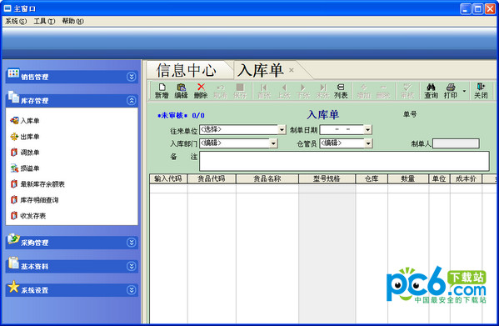Open the 往来单位 dropdown arrow
The image size is (499, 326).
coord(282,130)
